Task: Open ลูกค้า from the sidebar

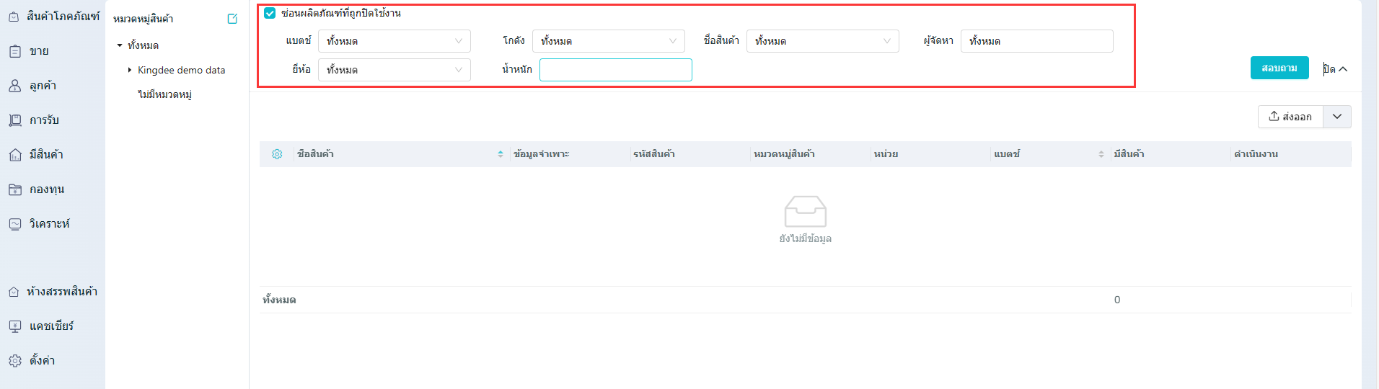Action: [x=15, y=86]
